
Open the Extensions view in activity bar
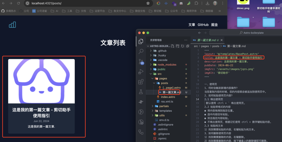(x=141, y=82)
